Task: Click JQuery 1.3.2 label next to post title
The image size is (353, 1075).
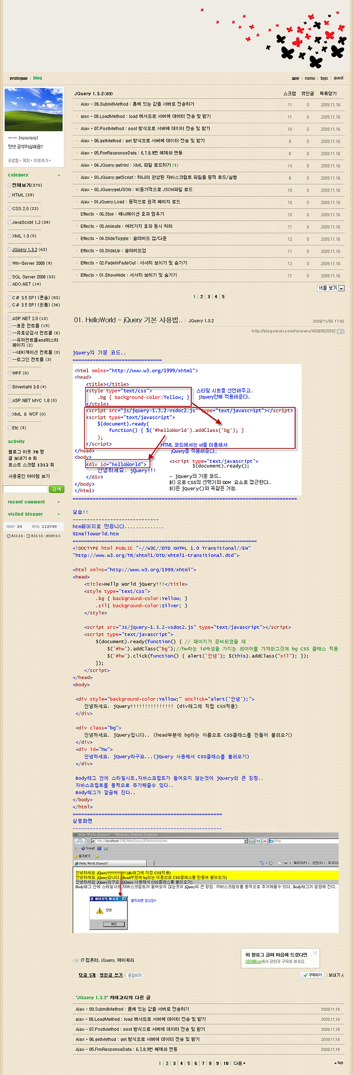Action: (x=201, y=321)
